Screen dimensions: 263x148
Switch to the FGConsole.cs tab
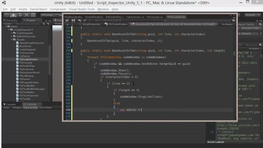(155, 17)
